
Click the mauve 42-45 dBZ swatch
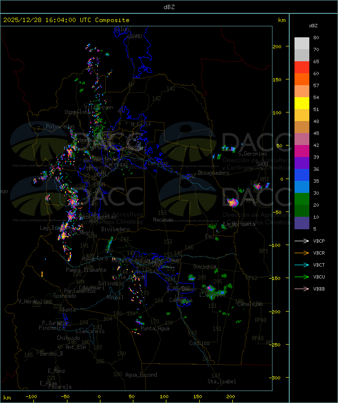[x=302, y=139]
